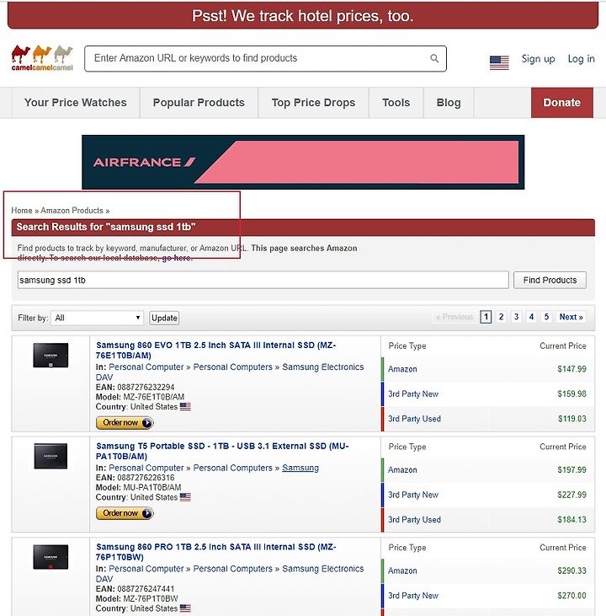Go to Home breadcrumb
Viewport: 606px width, 616px height.
click(x=22, y=211)
